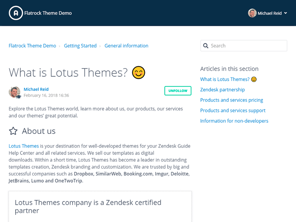Open the Michael Reid author link
Image resolution: width=296 pixels, height=222 pixels.
coord(36,89)
